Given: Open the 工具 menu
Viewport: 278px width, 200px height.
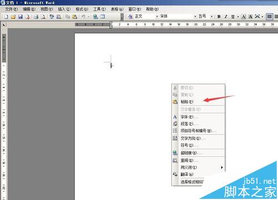Looking at the screenshot, I should pos(100,9).
